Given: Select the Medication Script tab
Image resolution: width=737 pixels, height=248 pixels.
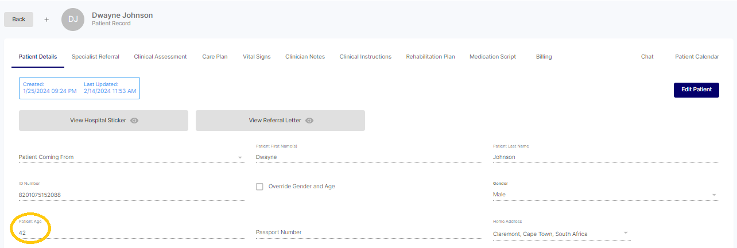Looking at the screenshot, I should [492, 57].
